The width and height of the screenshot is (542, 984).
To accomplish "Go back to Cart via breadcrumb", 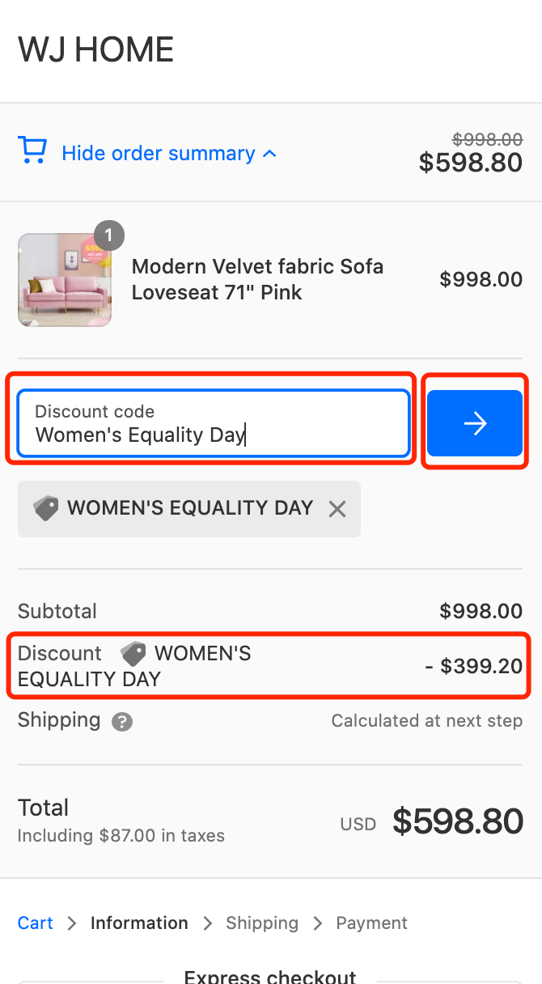I will point(36,923).
